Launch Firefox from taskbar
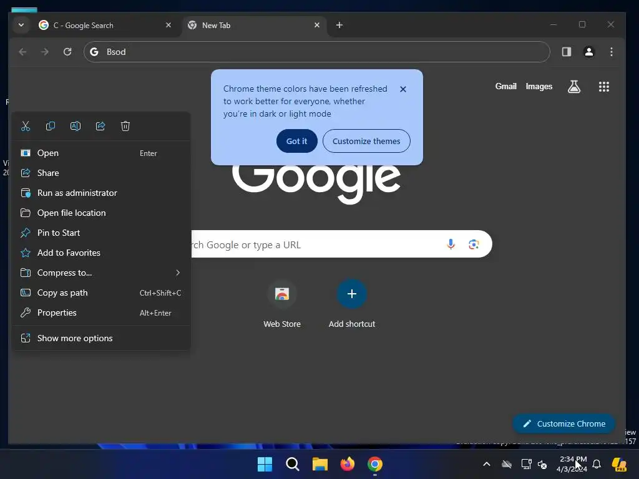 tap(347, 464)
